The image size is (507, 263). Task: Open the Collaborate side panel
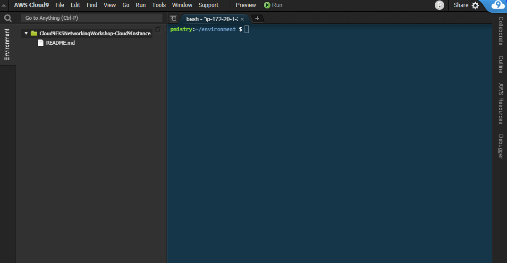(x=500, y=31)
